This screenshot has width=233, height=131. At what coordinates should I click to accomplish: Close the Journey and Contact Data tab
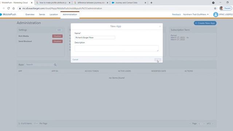click(x=145, y=3)
